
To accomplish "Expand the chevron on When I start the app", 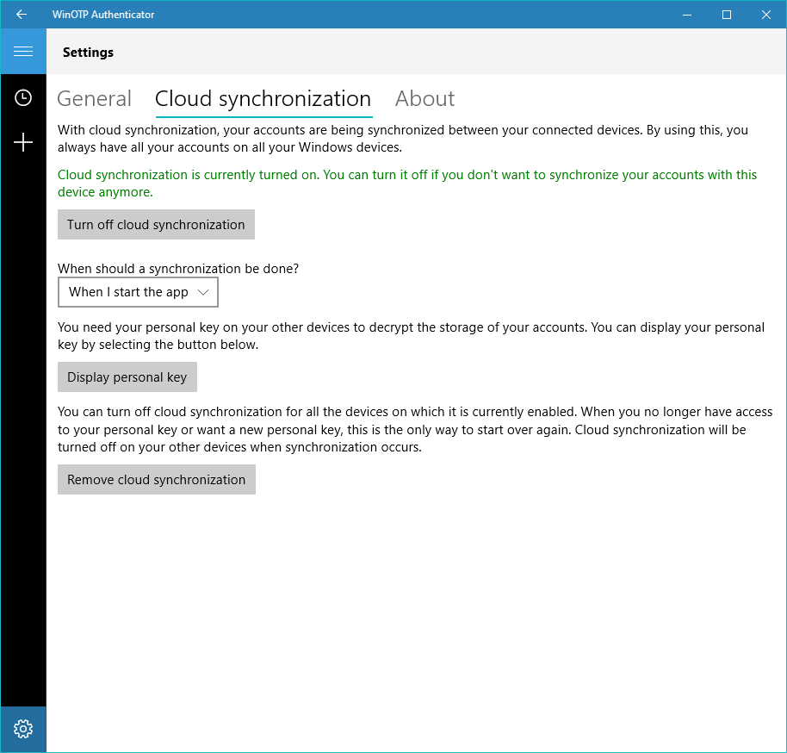I will point(204,292).
